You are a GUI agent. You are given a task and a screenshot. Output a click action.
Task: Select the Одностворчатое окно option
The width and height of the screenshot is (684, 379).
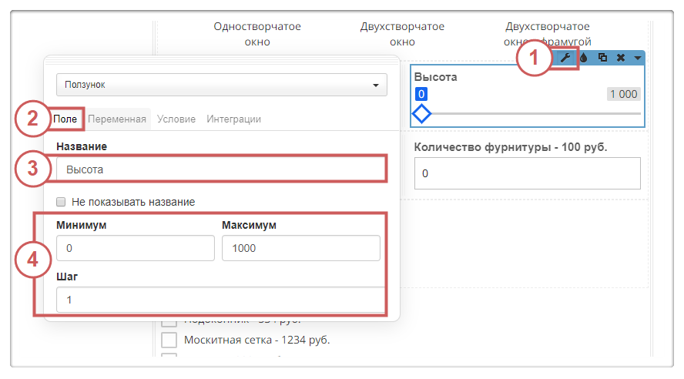tap(257, 34)
